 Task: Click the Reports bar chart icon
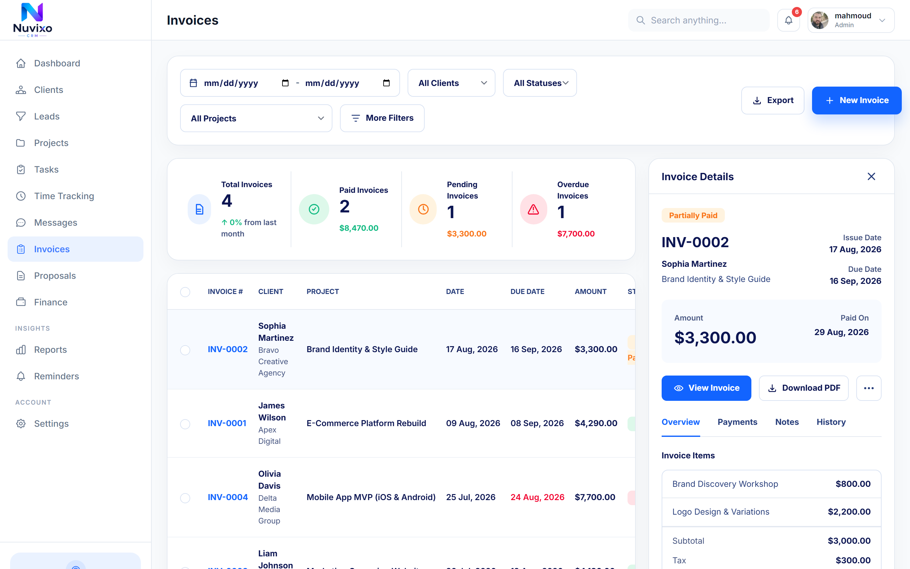pos(21,350)
